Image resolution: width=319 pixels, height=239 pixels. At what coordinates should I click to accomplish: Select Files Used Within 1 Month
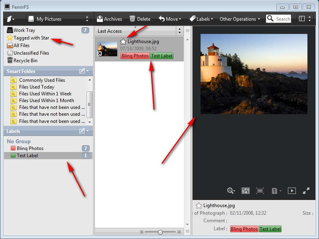click(46, 101)
